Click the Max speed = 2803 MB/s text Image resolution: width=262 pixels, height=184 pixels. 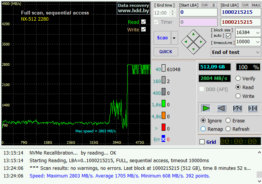pyautogui.click(x=96, y=131)
